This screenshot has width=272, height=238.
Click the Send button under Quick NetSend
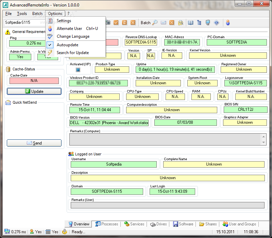coord(34,143)
